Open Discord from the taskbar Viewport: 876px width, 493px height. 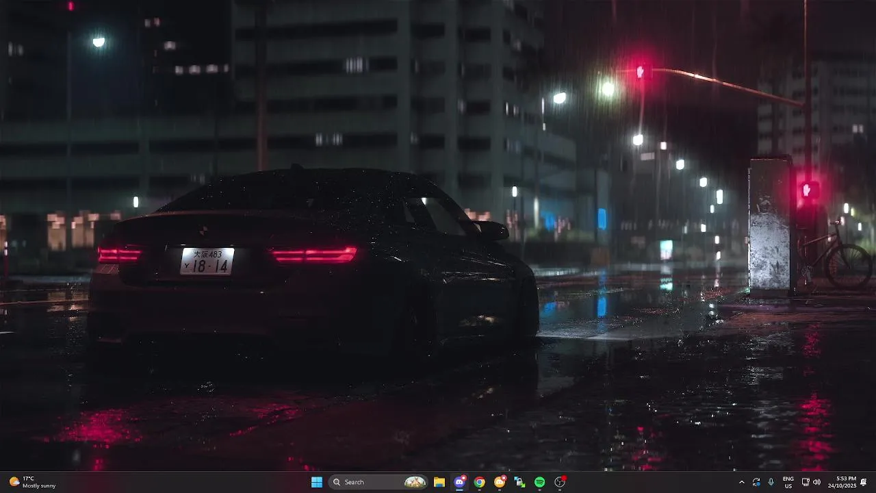pos(460,482)
